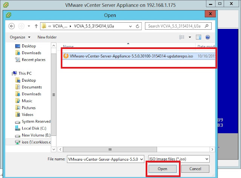Image resolution: width=241 pixels, height=178 pixels.
Task: Select System Reserved drive
Action: pyautogui.click(x=33, y=122)
